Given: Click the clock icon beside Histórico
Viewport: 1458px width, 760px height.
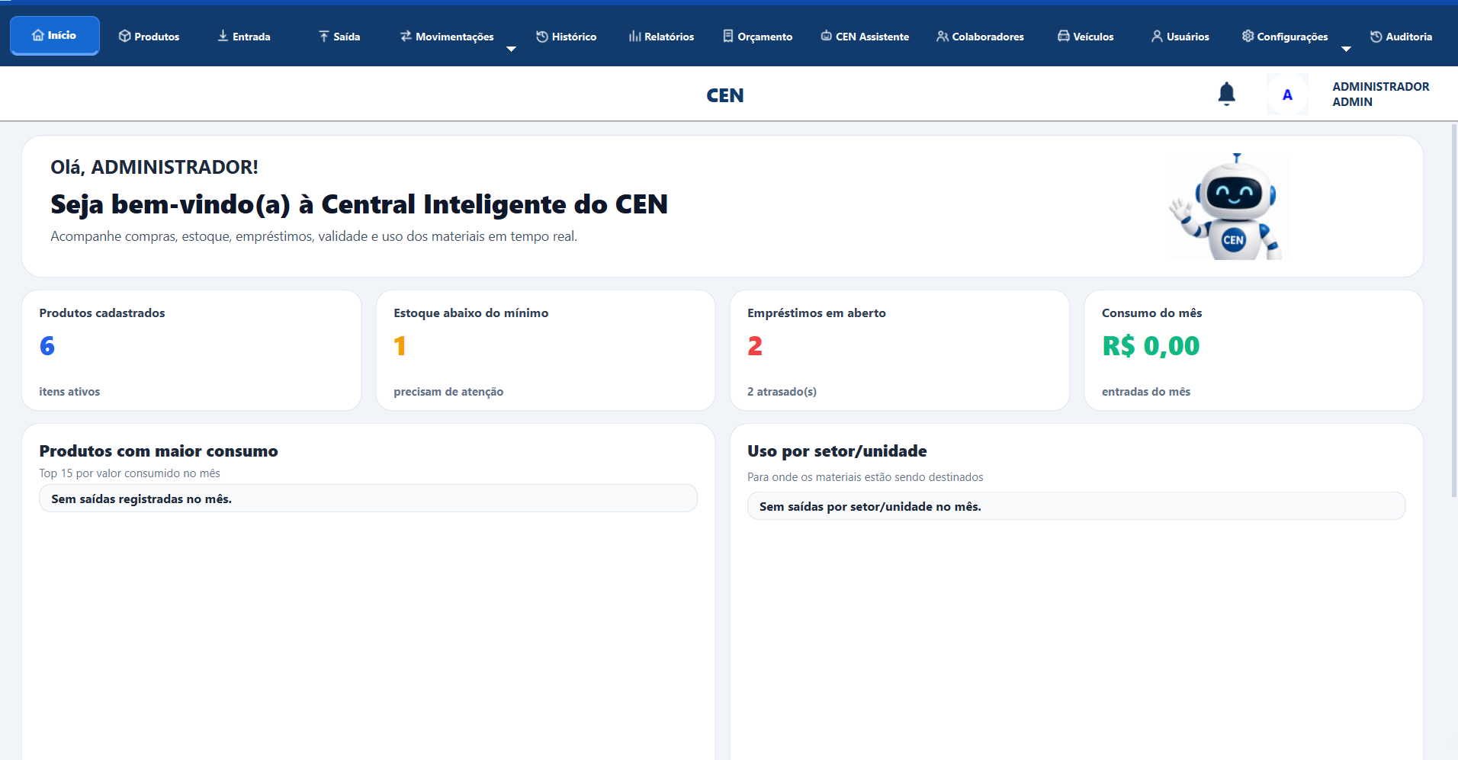Looking at the screenshot, I should (542, 37).
